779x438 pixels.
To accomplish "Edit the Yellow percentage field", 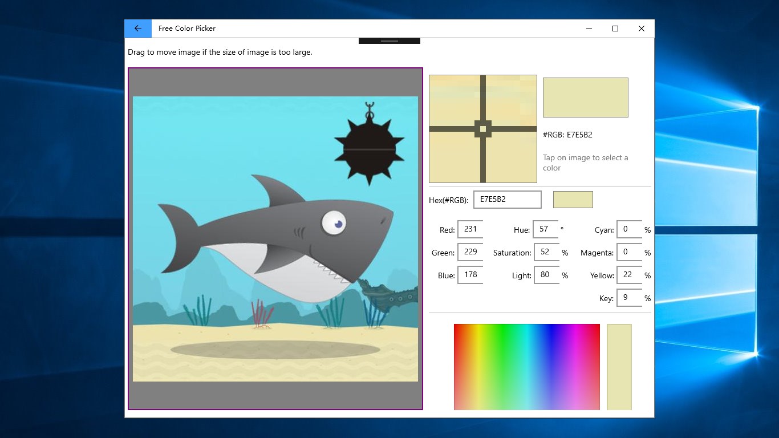I will click(629, 275).
